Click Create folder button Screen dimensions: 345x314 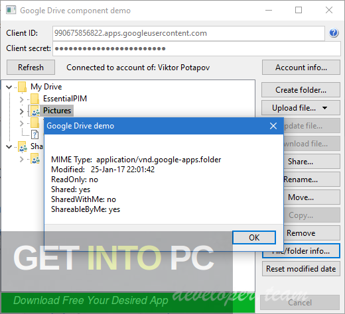point(301,90)
